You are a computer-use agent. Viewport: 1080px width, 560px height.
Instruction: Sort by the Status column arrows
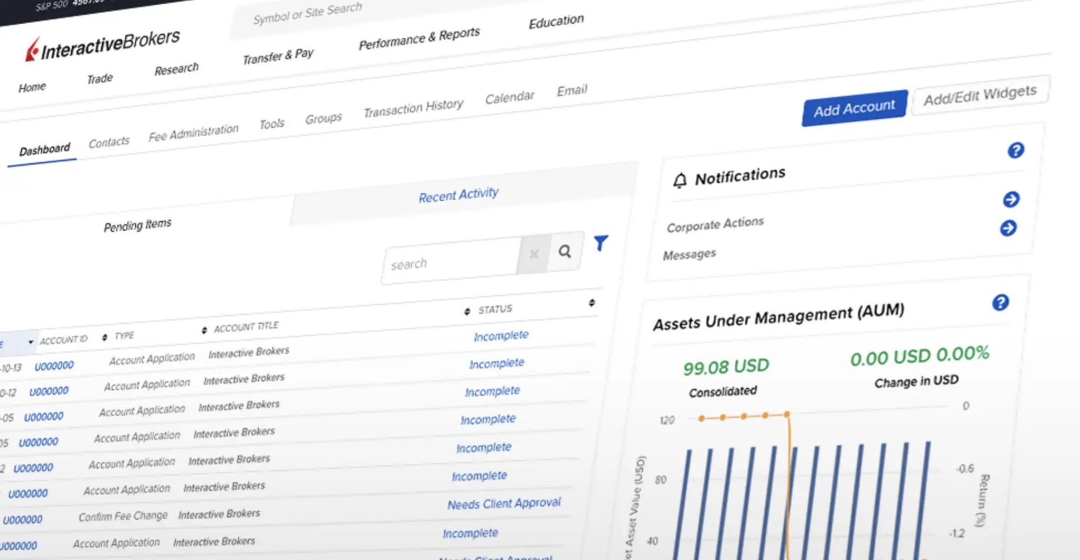[x=467, y=311]
